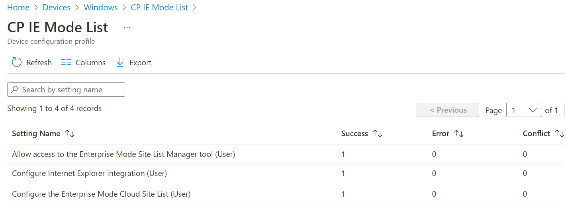Click the Refresh label in toolbar
Viewport: 566px width, 207px height.
point(39,62)
